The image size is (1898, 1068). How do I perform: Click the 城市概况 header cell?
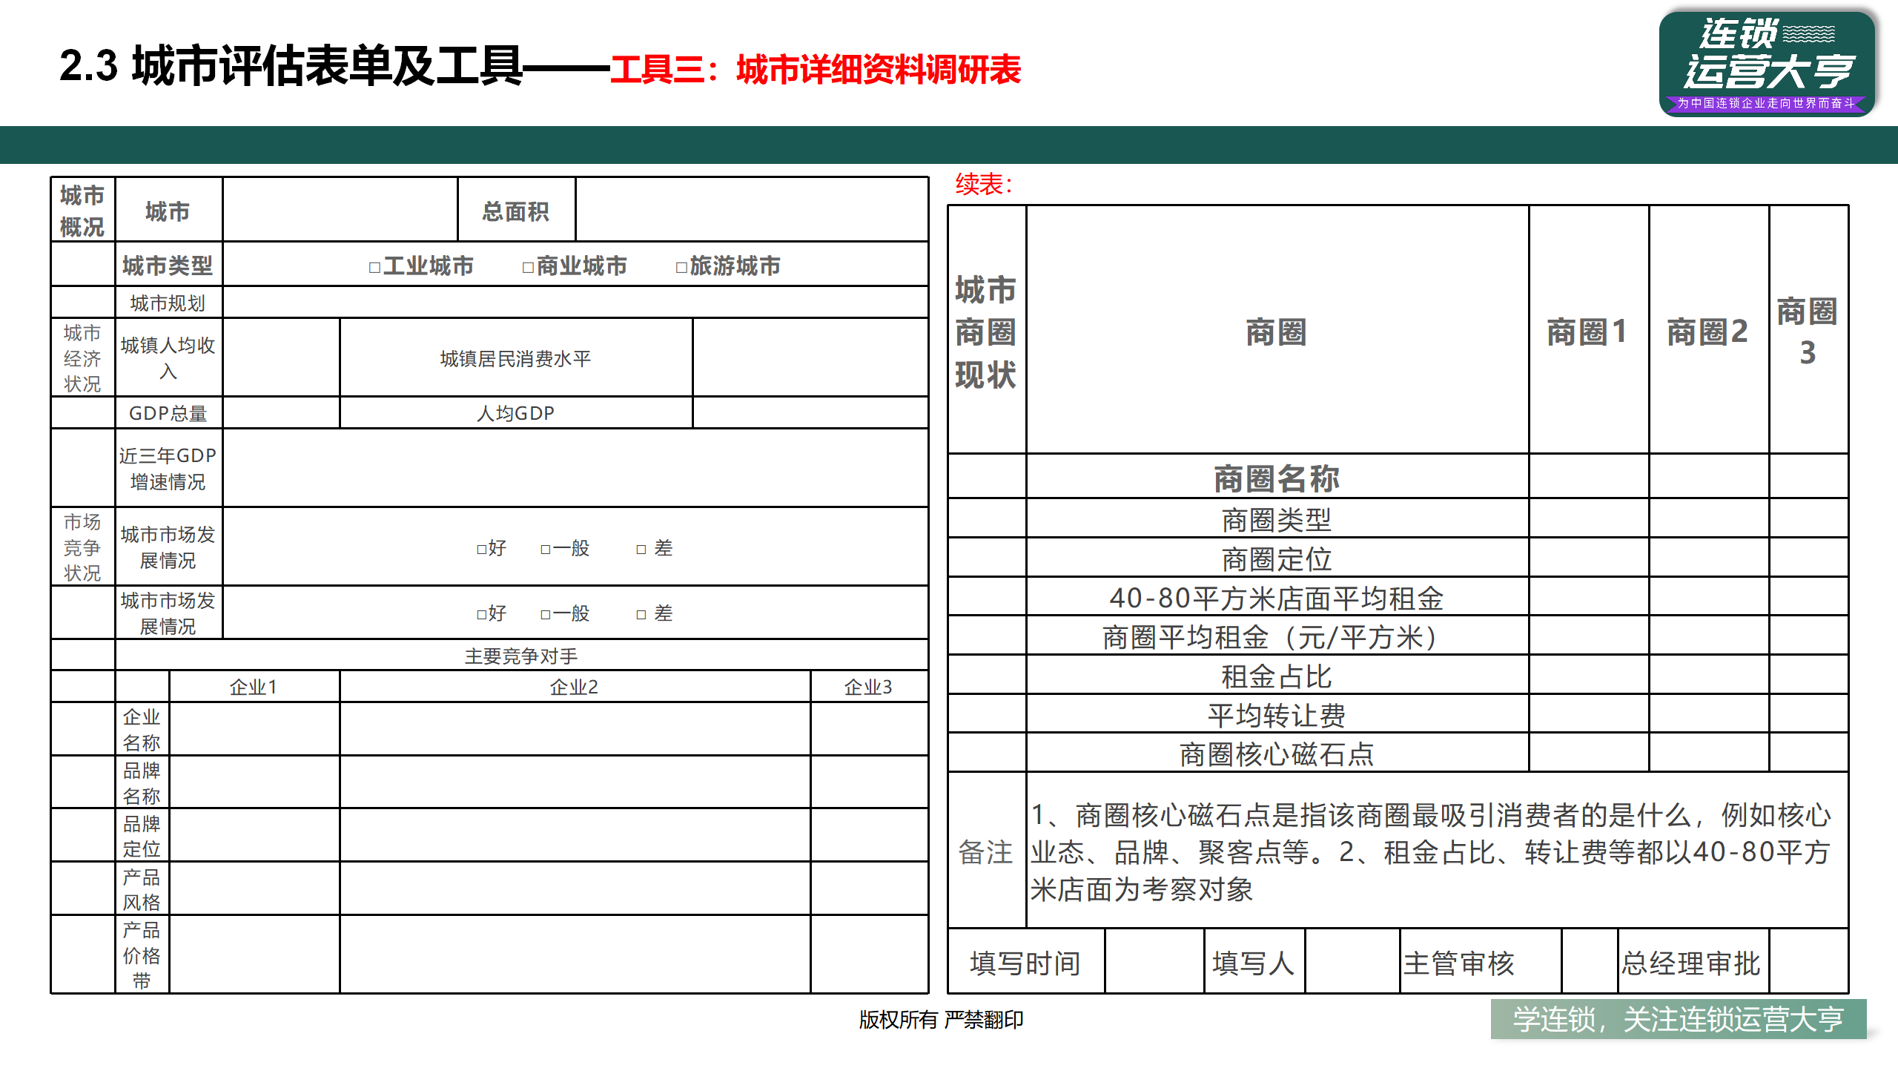tap(83, 210)
